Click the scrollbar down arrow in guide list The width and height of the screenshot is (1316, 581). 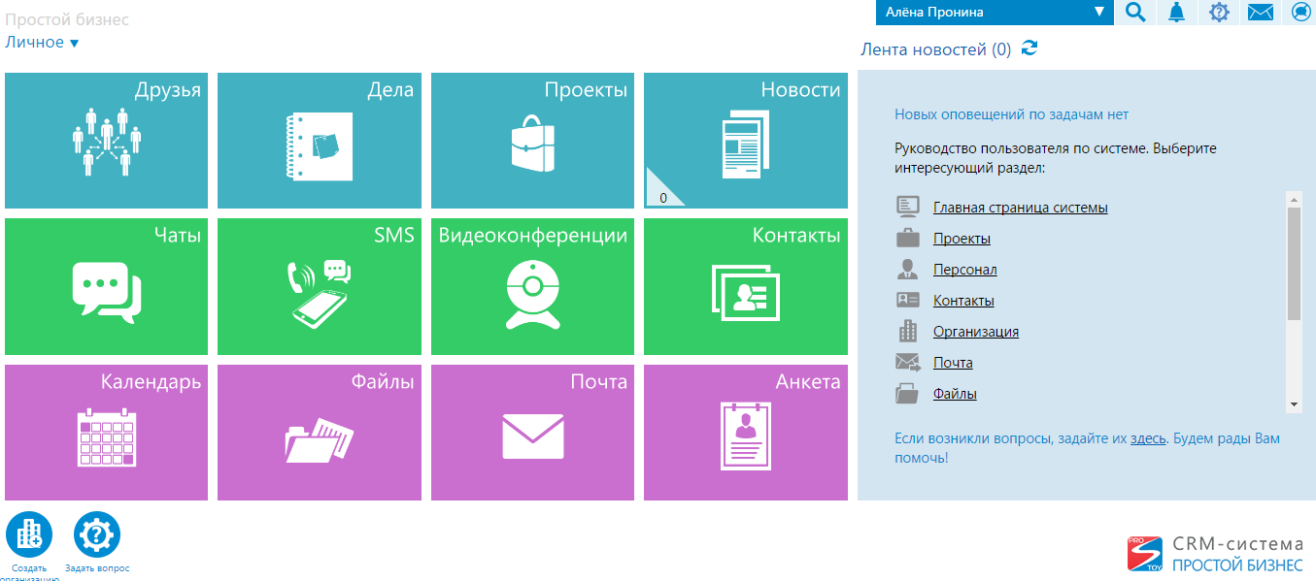coord(1294,403)
